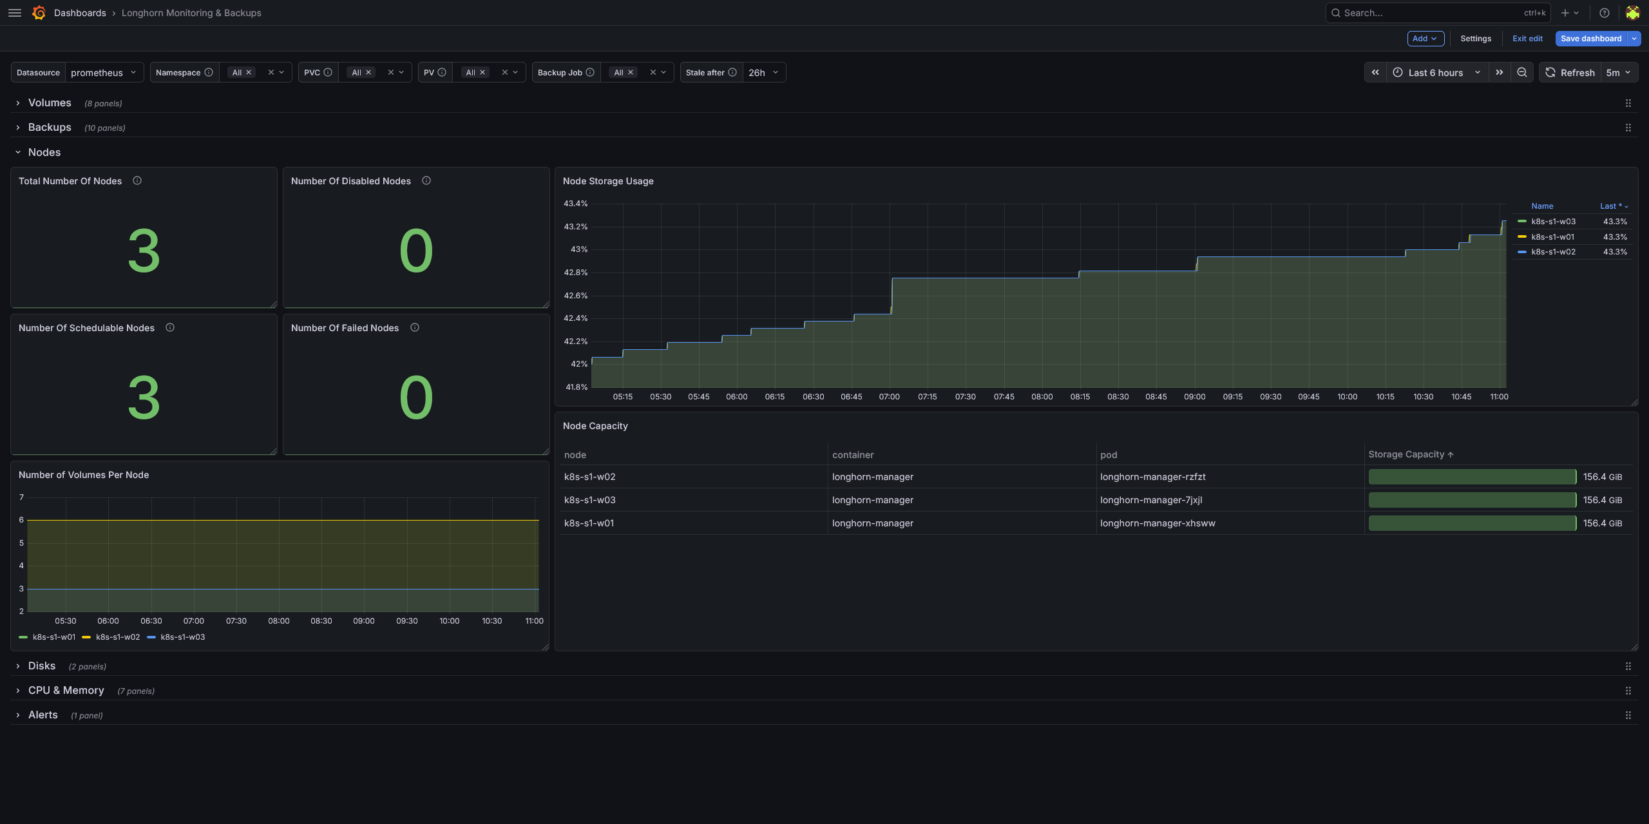Toggle k8s-s1-w02 series in volumes per node legend

pos(118,637)
